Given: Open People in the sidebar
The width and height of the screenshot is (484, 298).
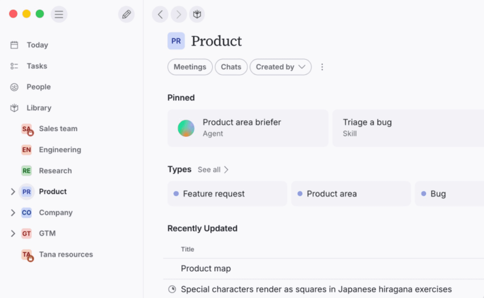Looking at the screenshot, I should coord(39,87).
